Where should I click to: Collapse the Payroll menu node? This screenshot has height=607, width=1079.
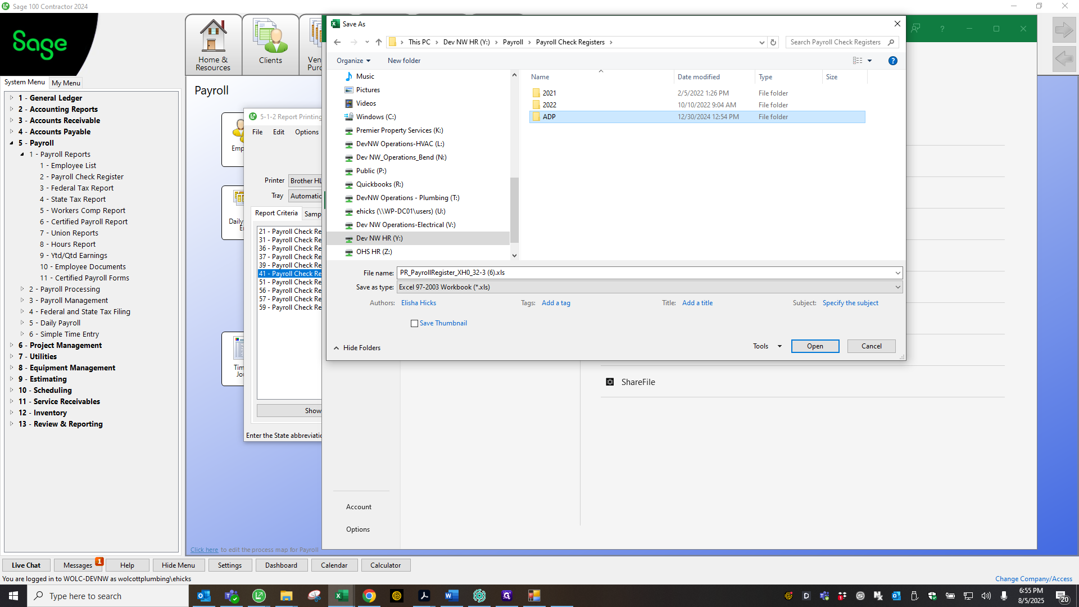click(11, 143)
